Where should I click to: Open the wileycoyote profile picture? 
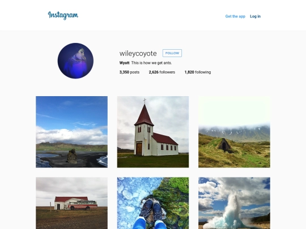pyautogui.click(x=75, y=61)
